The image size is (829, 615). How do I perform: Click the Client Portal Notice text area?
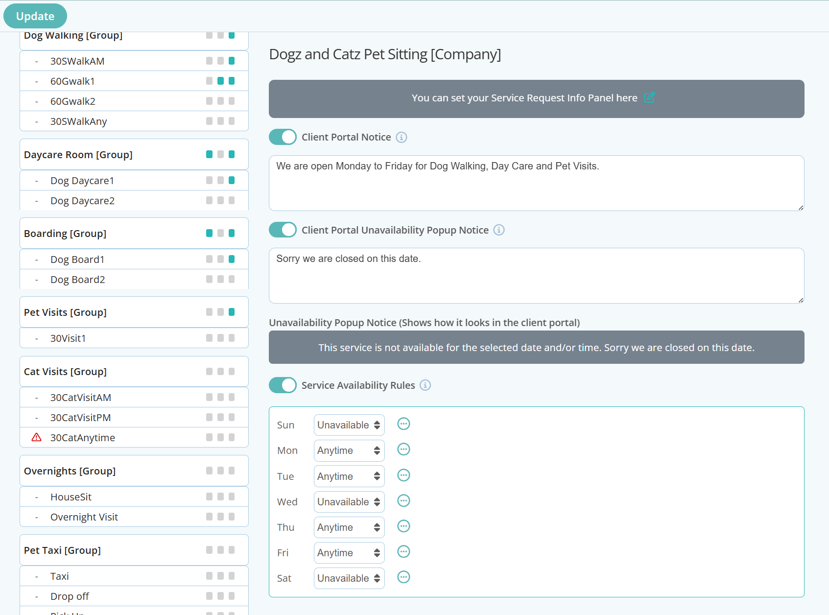point(536,183)
